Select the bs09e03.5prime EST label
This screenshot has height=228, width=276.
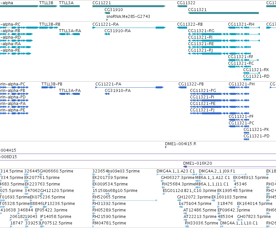tap(124, 171)
